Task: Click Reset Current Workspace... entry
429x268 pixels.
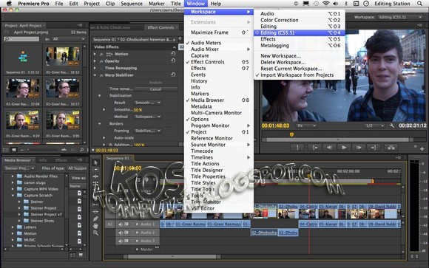Action: [x=300, y=69]
